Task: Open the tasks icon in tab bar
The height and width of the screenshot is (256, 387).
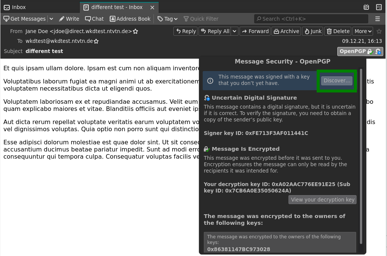Action: pyautogui.click(x=379, y=7)
